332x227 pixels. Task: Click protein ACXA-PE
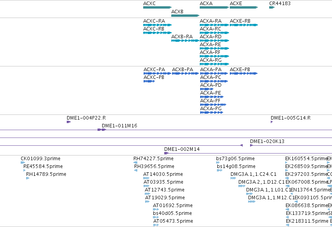pyautogui.click(x=212, y=97)
